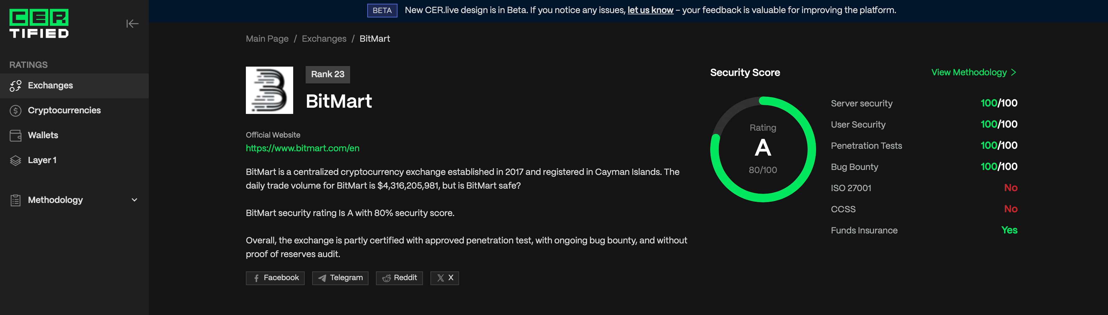Click the 'let us know' feedback link
This screenshot has height=315, width=1108.
click(650, 10)
